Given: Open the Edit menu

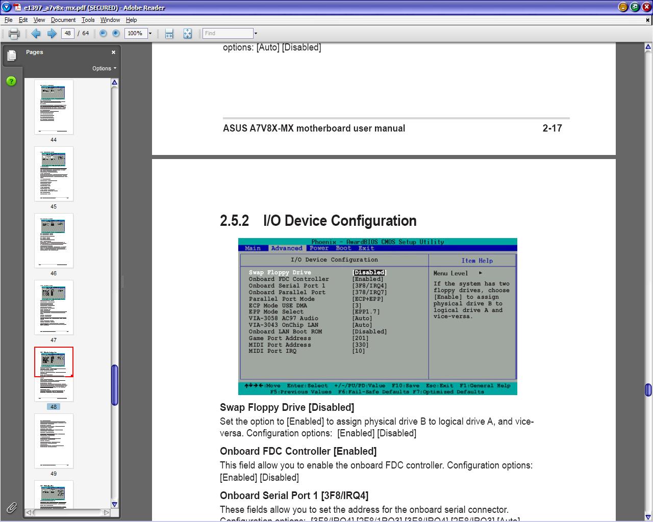Looking at the screenshot, I should click(23, 20).
